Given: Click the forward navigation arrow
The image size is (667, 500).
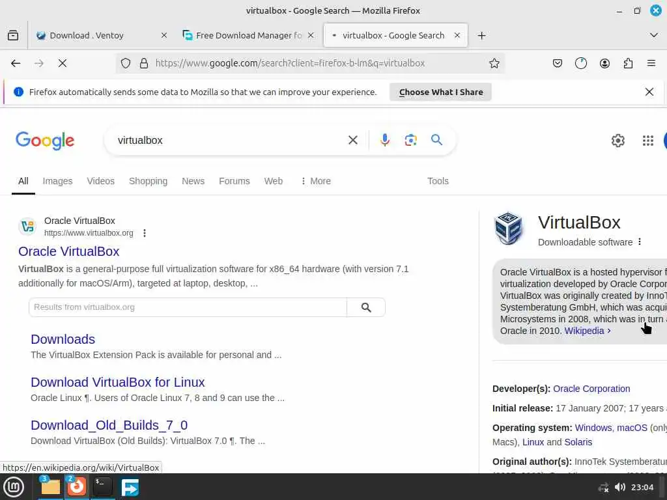Looking at the screenshot, I should pyautogui.click(x=38, y=63).
